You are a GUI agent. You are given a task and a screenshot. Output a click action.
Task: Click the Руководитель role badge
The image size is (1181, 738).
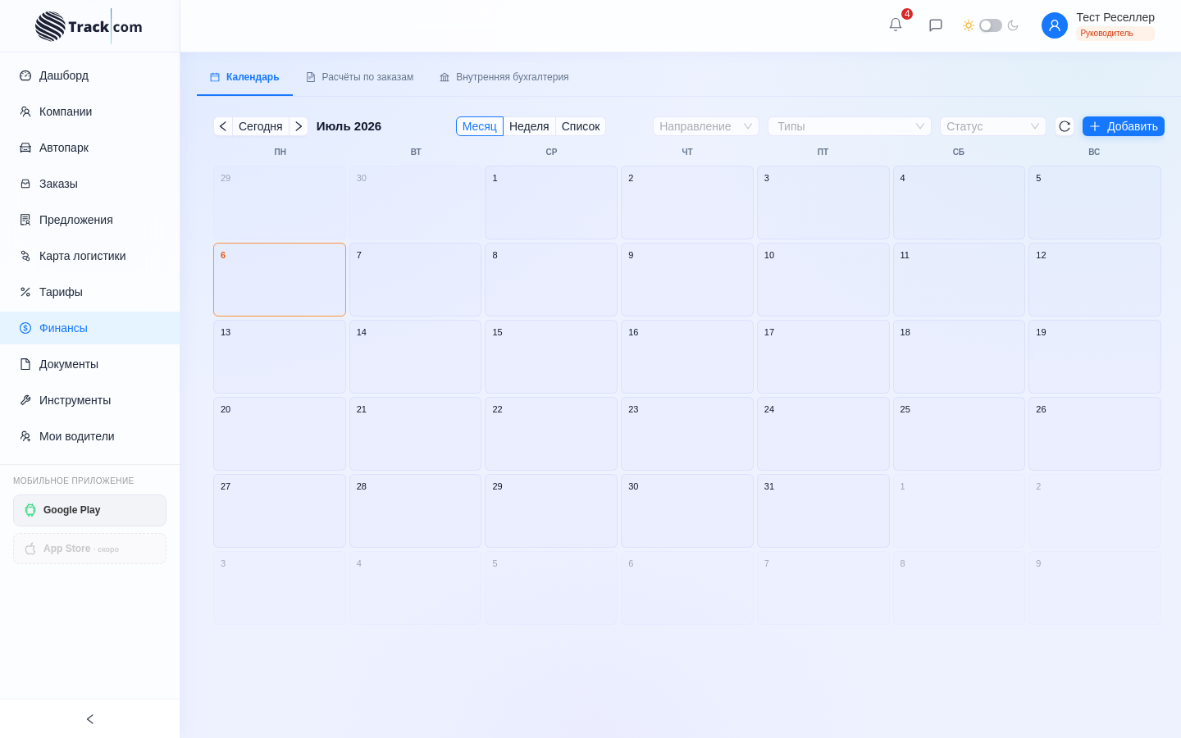click(1115, 34)
